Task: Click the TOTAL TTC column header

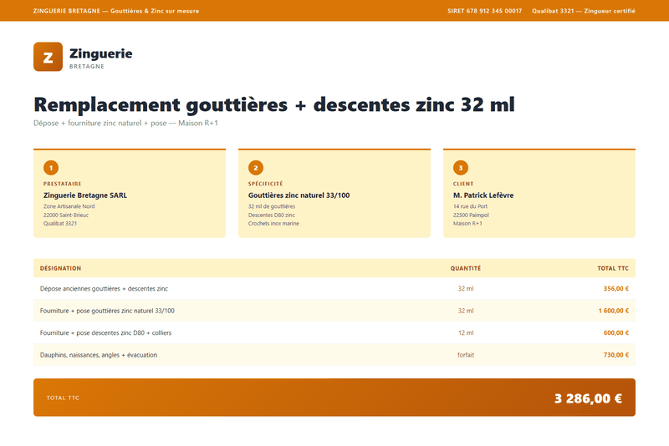Action: tap(613, 268)
